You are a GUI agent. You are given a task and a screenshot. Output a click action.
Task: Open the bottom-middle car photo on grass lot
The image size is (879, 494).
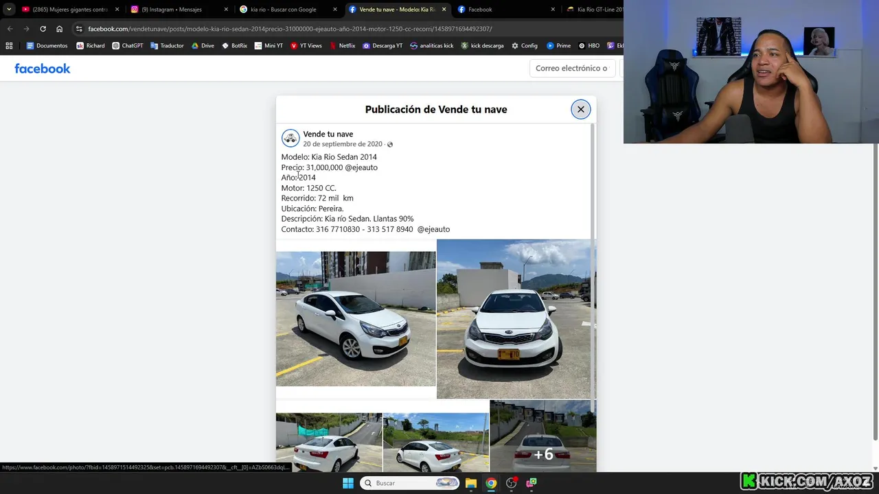coord(436,442)
